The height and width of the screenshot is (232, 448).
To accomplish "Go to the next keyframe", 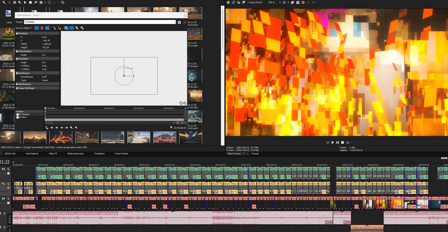I will tap(62, 128).
